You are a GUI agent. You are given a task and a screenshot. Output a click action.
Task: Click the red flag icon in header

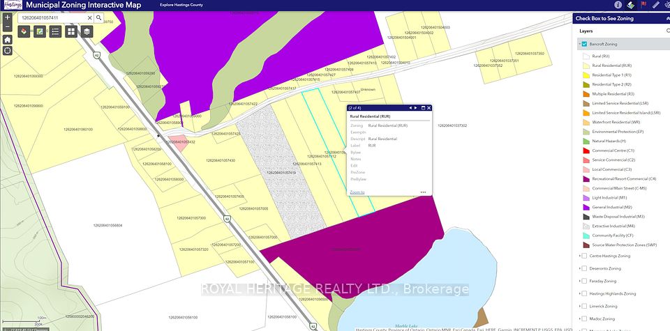643,5
